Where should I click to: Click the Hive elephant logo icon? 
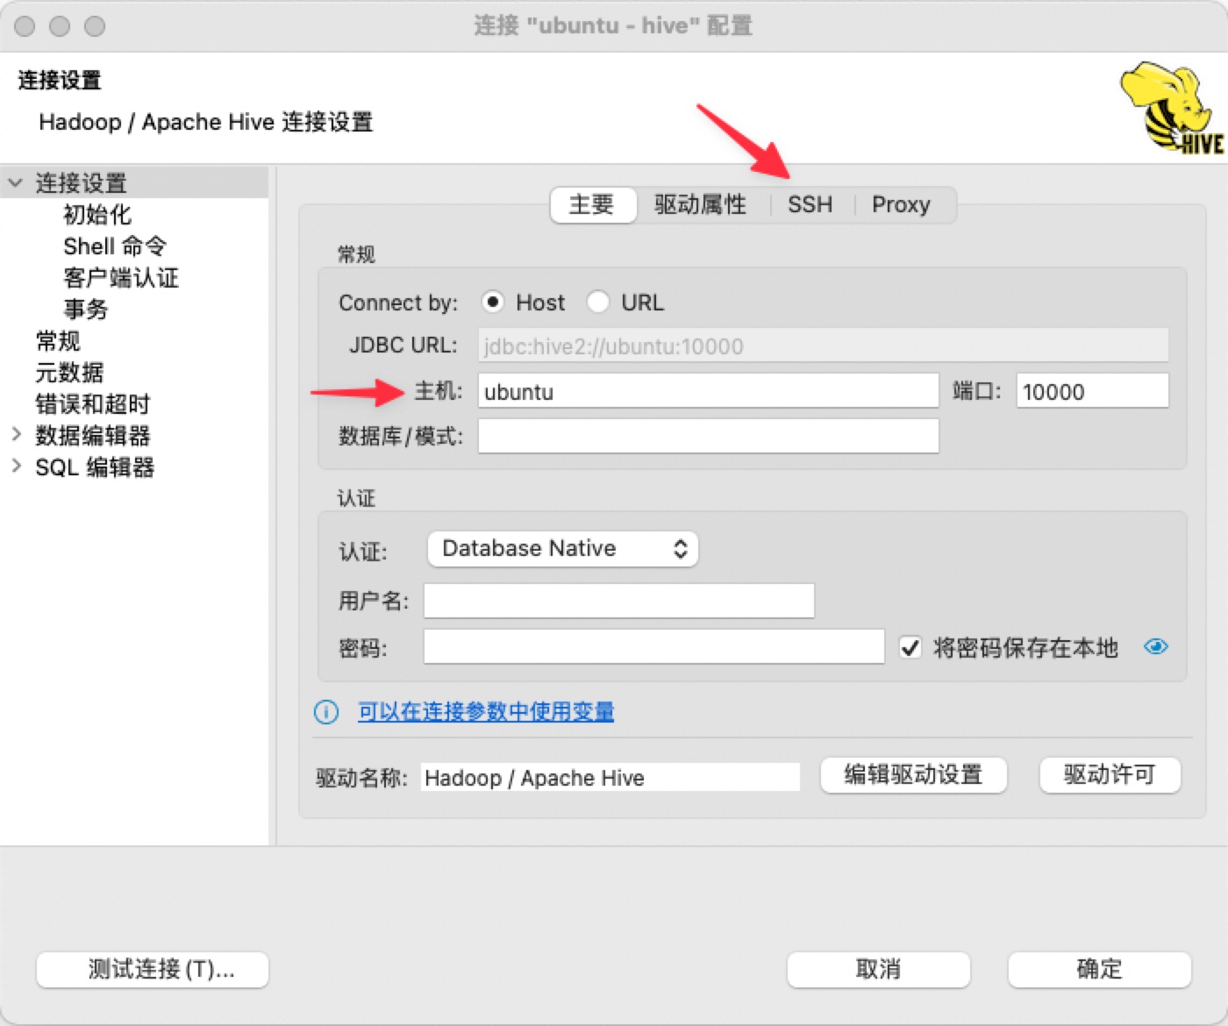point(1171,109)
